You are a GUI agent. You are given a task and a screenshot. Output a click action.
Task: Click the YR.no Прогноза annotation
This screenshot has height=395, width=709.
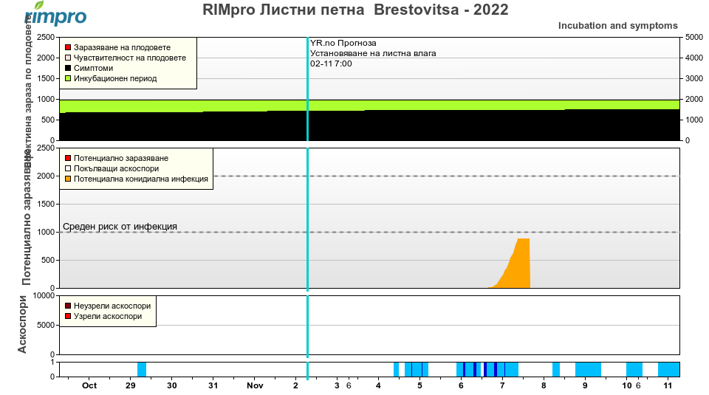[343, 43]
